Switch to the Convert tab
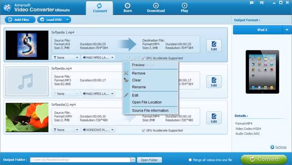This screenshot has height=165, width=292. (x=100, y=8)
